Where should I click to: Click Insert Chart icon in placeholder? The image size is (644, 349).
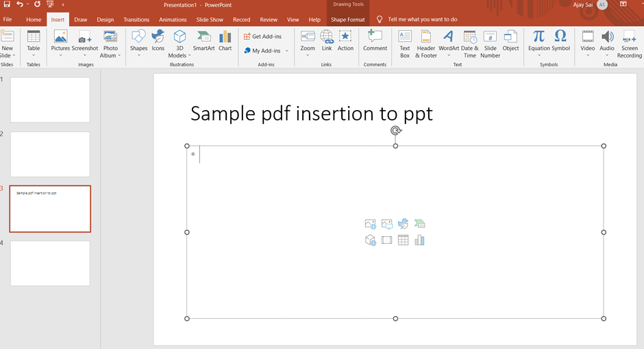[419, 240]
